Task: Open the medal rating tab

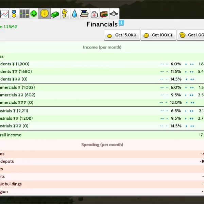Action: point(14,14)
